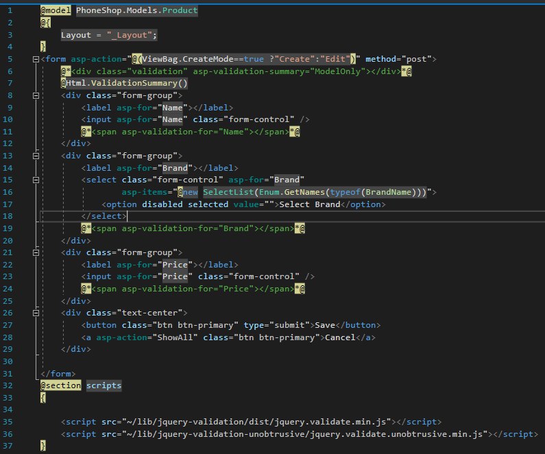The height and width of the screenshot is (454, 545).
Task: Click the Save button text on line 27
Action: (325, 325)
